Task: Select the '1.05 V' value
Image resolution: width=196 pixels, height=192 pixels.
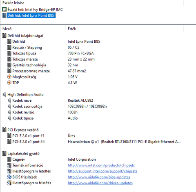Action: click(73, 77)
